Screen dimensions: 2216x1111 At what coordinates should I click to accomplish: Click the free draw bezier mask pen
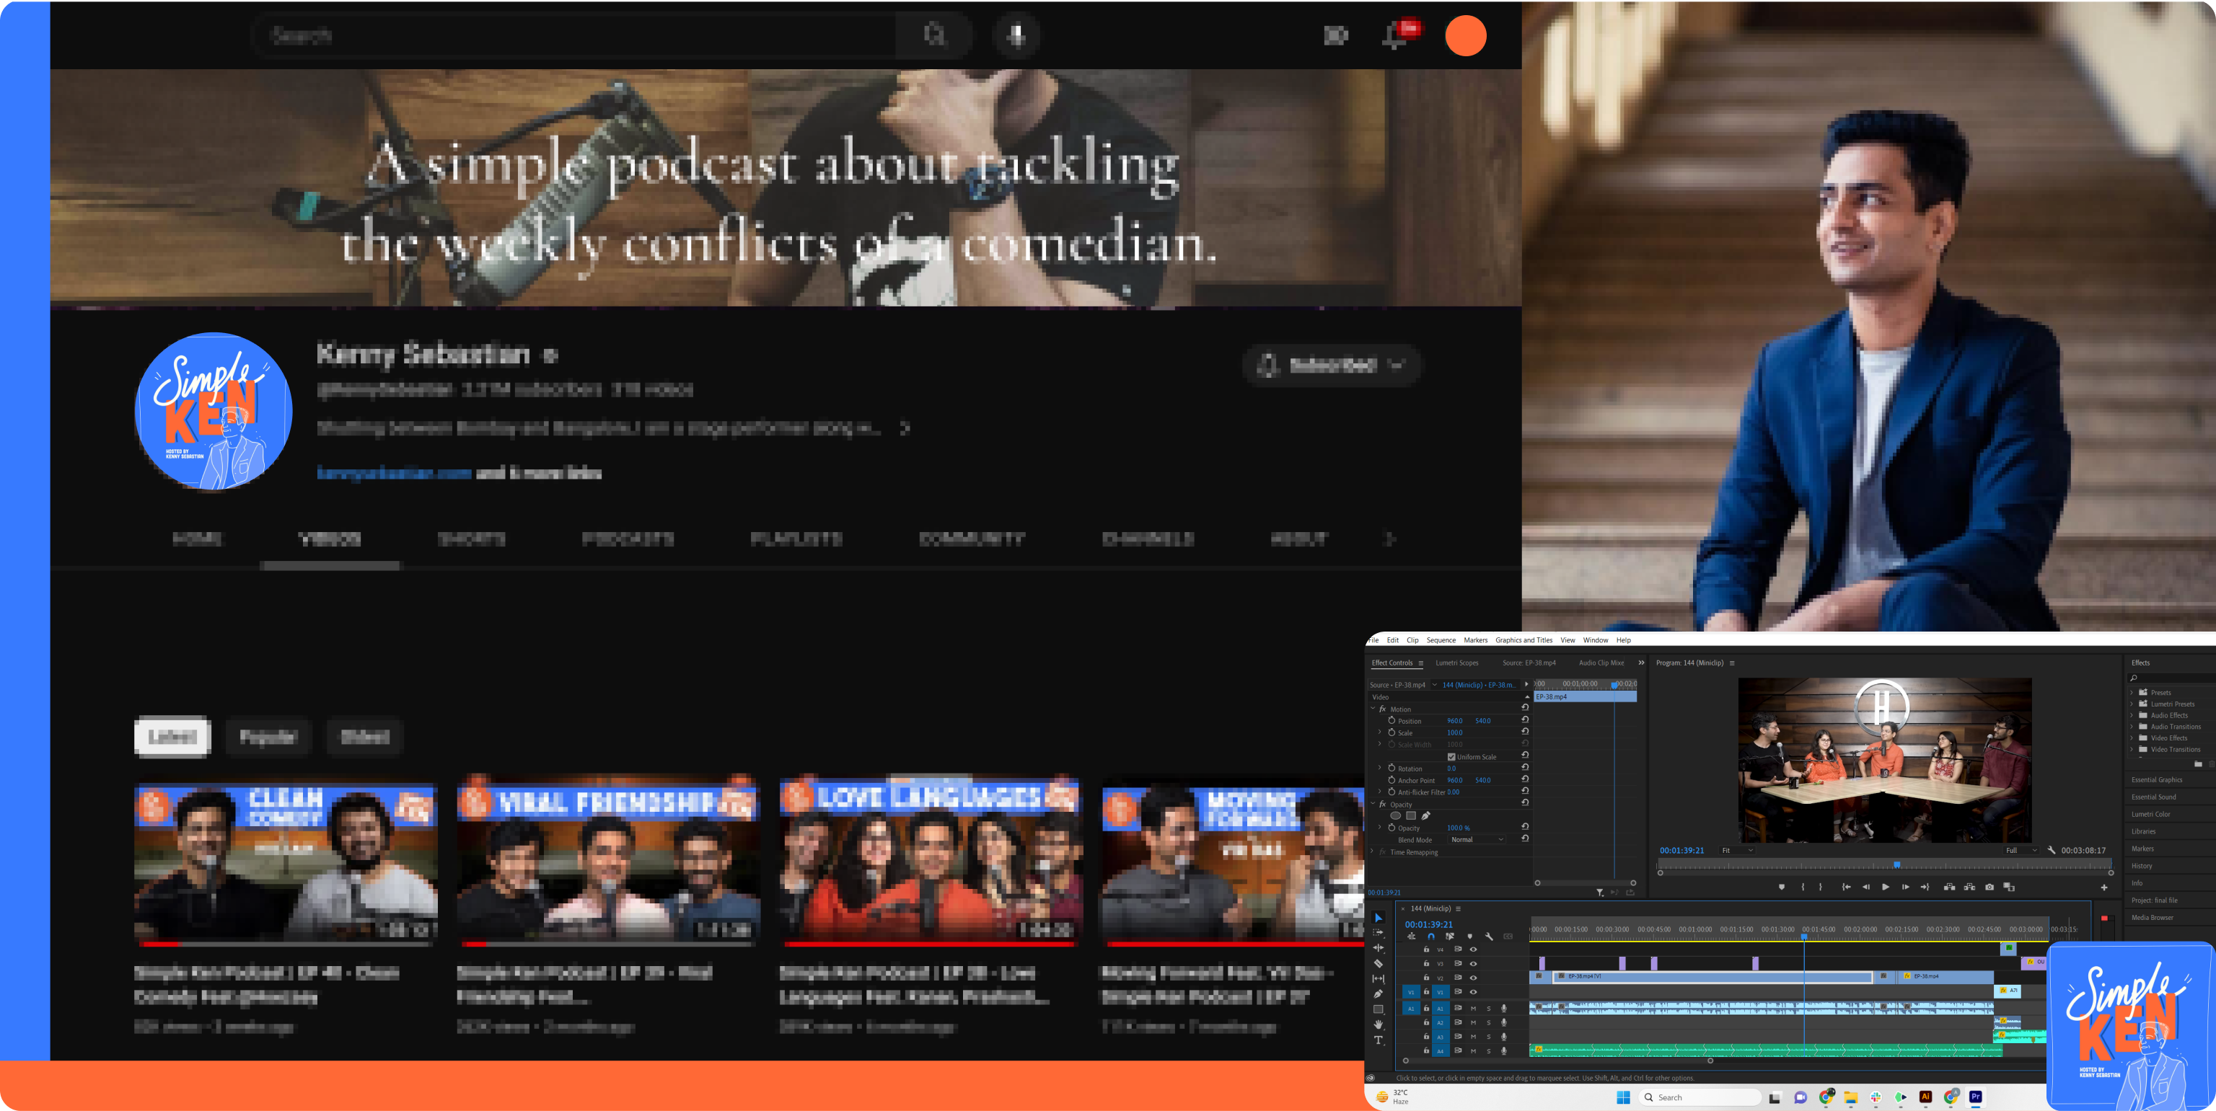point(1425,815)
